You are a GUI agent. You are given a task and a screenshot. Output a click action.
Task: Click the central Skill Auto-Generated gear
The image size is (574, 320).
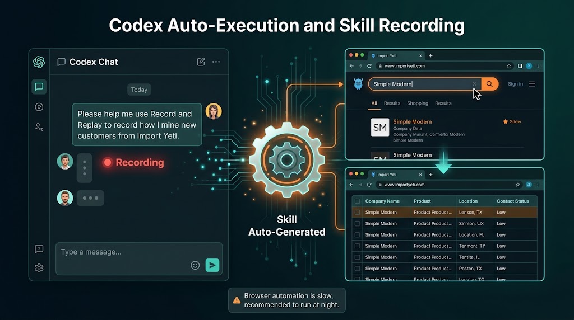tap(286, 160)
